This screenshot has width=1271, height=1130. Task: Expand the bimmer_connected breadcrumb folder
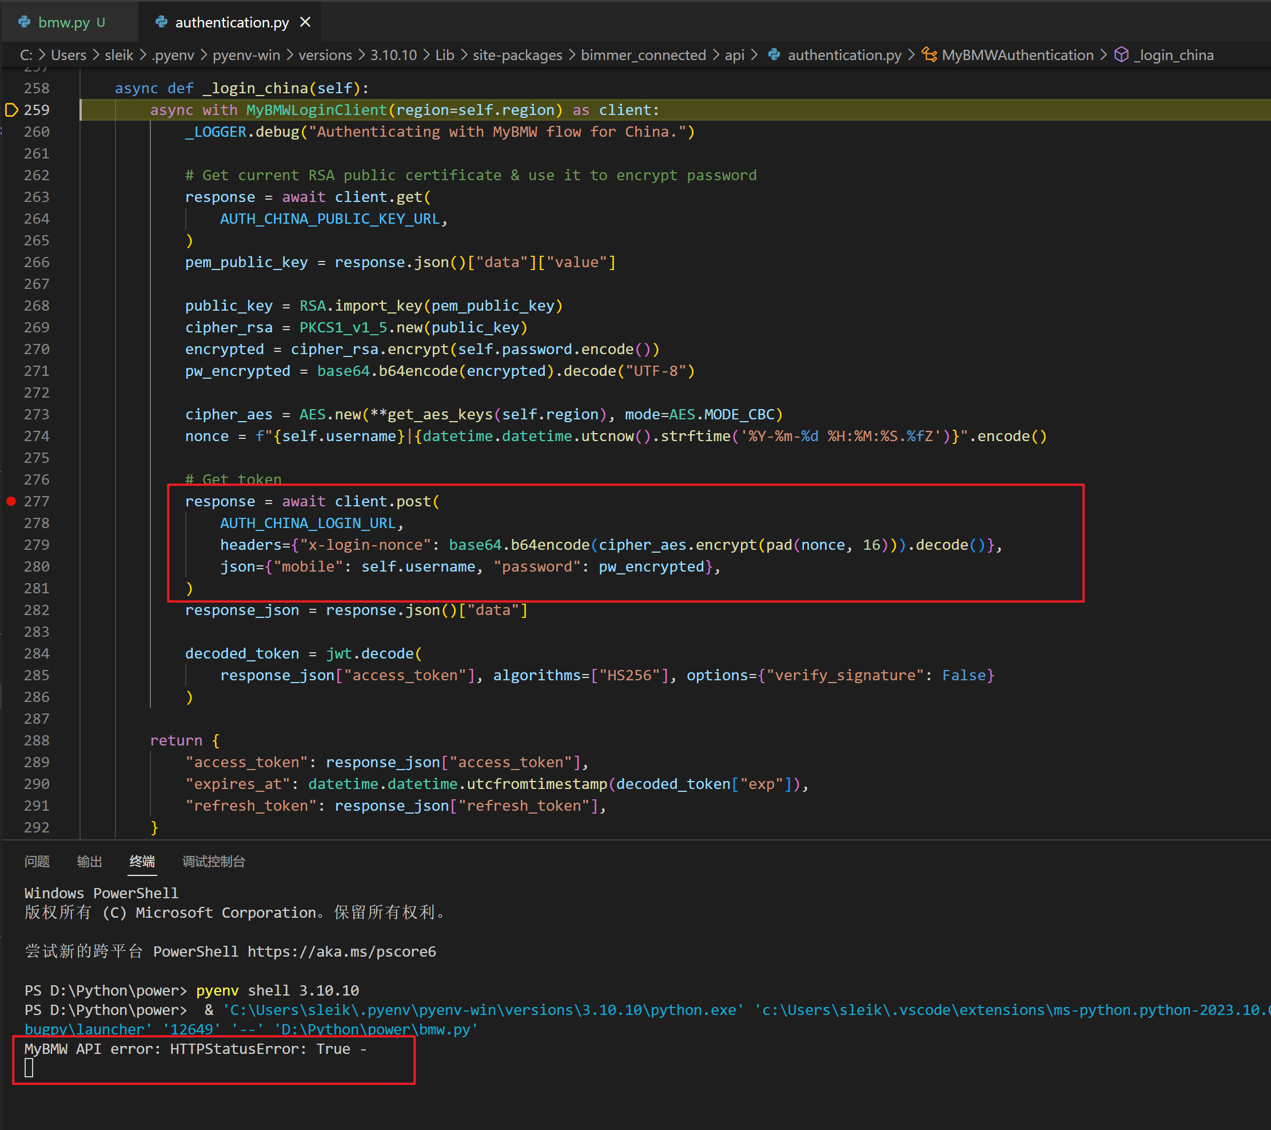coord(643,55)
